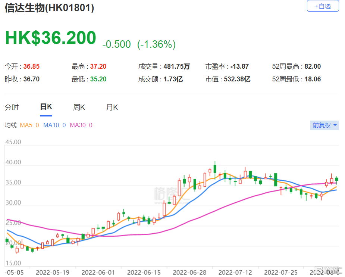Click the 2022-05-19 date axis label
This screenshot has height=277, width=345.
53,273
